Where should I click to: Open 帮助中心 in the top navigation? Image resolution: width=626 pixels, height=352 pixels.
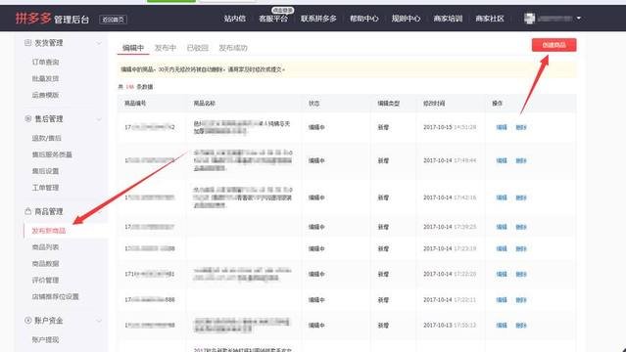(x=364, y=19)
